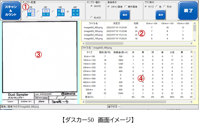The image size is (199, 130).
Task: Select the 4枚 sampler layout icon
Action: pyautogui.click(x=76, y=12)
